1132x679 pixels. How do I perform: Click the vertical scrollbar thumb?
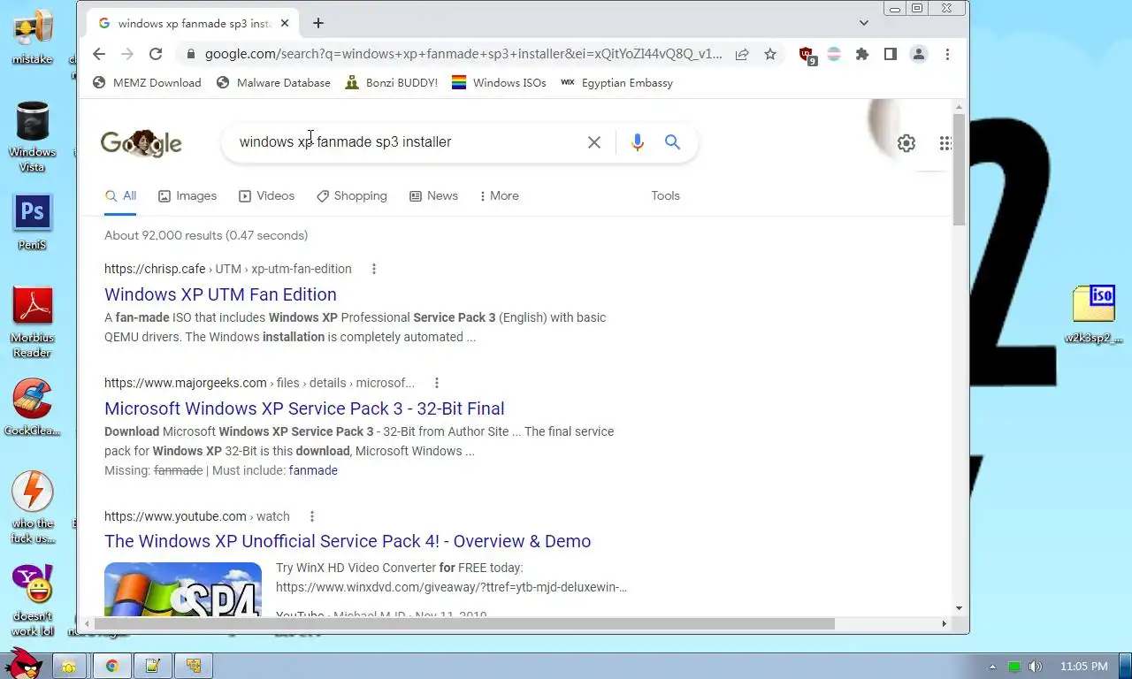click(x=959, y=170)
